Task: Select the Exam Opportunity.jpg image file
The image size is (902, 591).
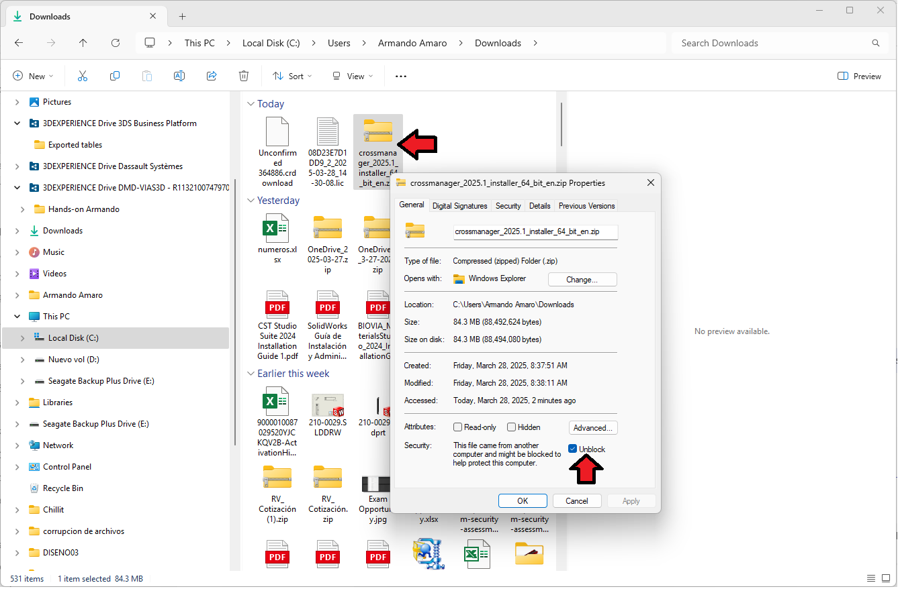Action: click(377, 500)
